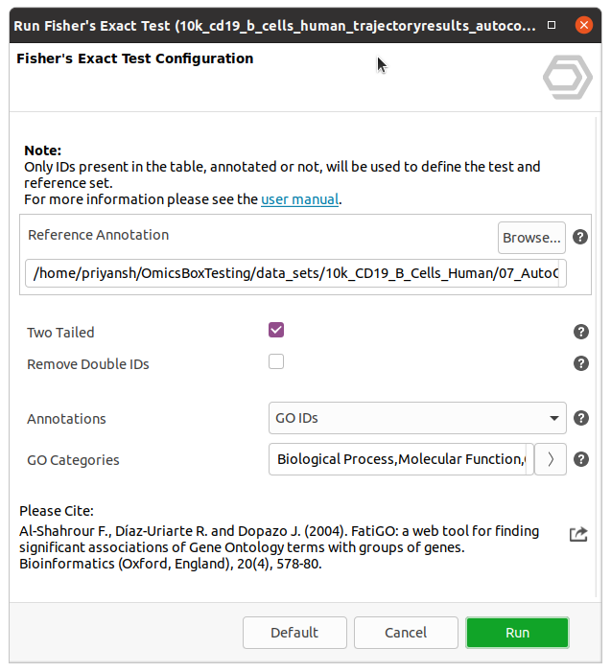Show help for Two Tailed option
The height and width of the screenshot is (672, 611).
(580, 332)
